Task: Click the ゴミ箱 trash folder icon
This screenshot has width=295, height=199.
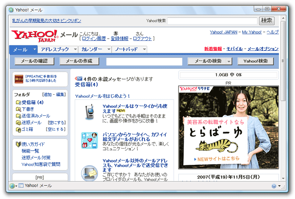Action: 18,130
